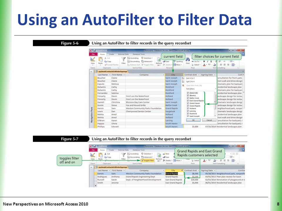
Task: Click the query tab in Figure 5-6
Action: click(x=111, y=72)
